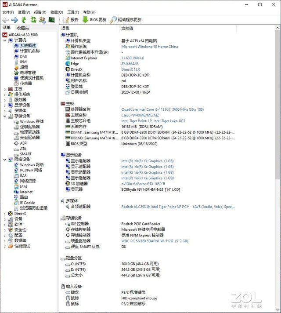281x313 pixels.
Task: Click the forward navigation arrow icon
Action: tap(14, 20)
